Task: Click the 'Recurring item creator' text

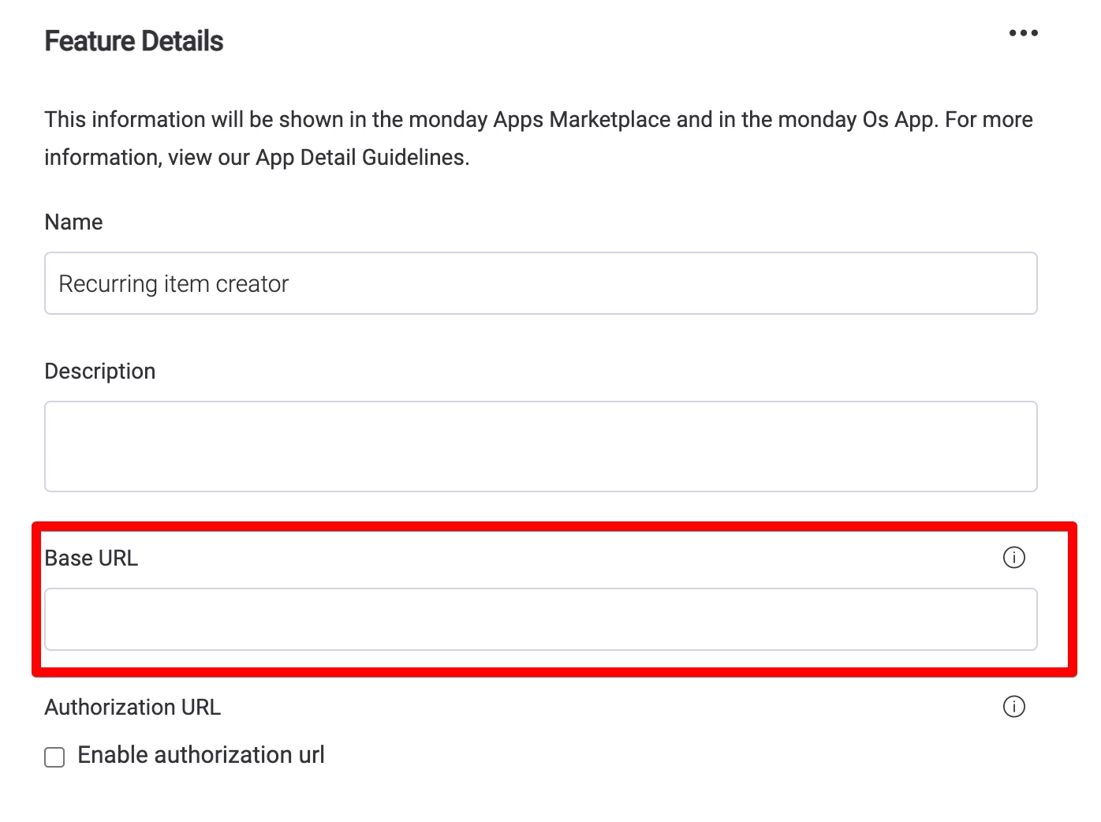Action: click(174, 284)
